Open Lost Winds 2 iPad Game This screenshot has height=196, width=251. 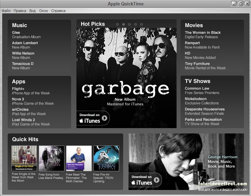pyautogui.click(x=31, y=122)
